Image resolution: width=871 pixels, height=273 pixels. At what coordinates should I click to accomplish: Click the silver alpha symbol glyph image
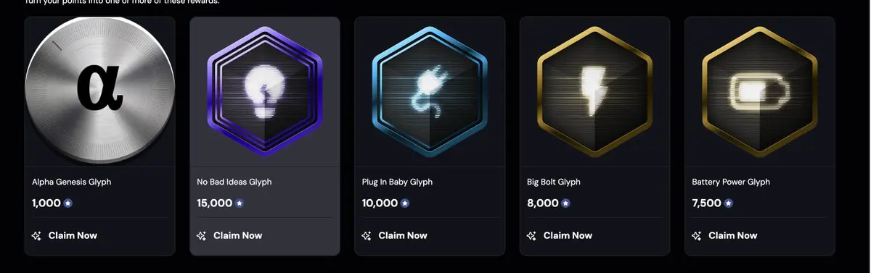(99, 91)
